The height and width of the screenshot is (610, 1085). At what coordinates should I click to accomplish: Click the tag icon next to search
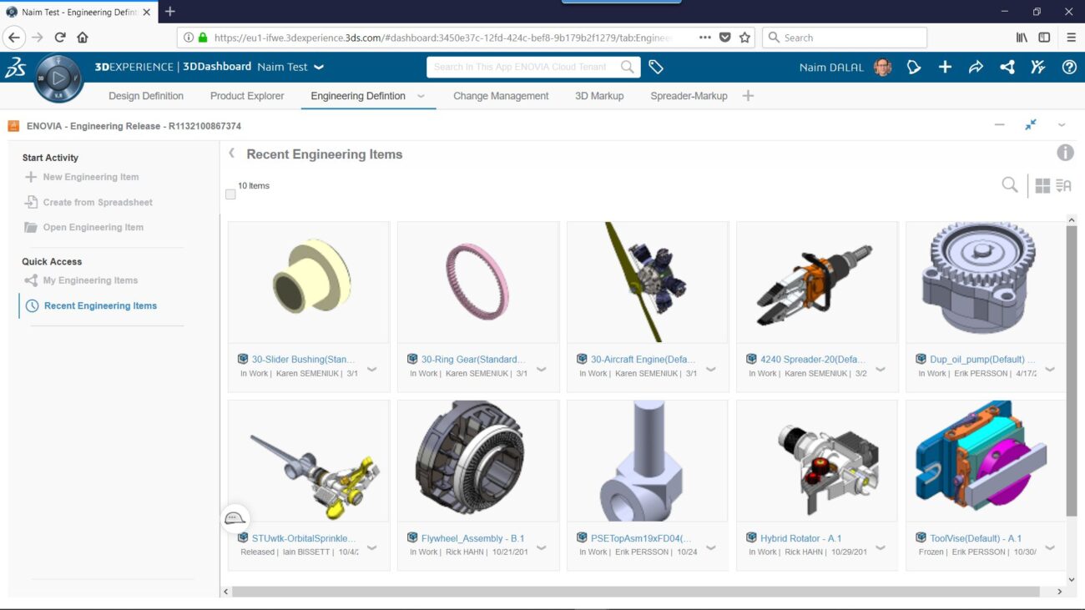(x=656, y=68)
